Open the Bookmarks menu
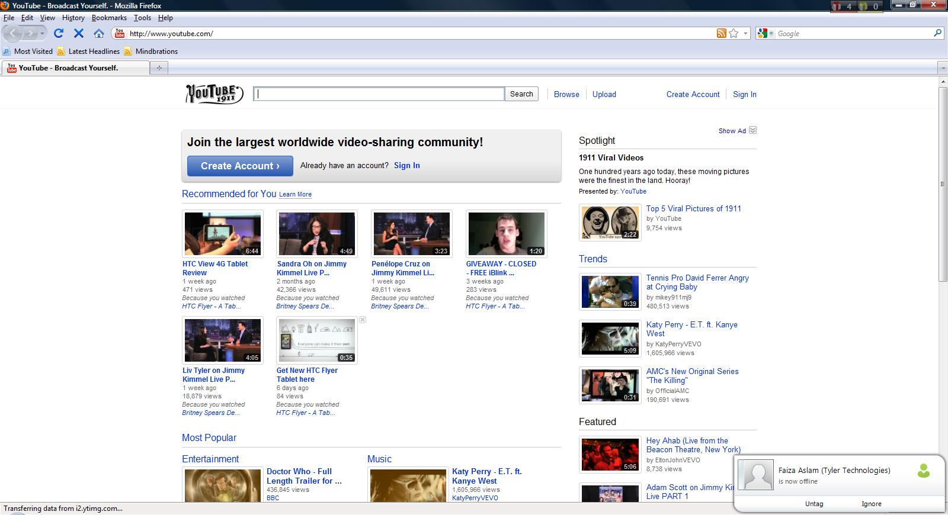This screenshot has width=948, height=515. (x=109, y=18)
